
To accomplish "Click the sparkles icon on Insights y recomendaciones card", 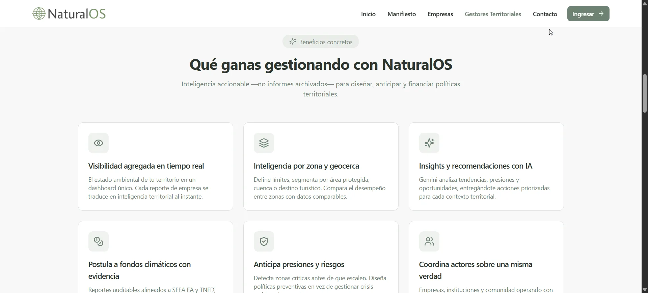I will [x=429, y=143].
